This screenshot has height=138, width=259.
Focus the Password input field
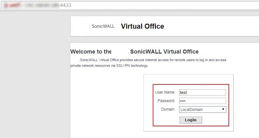202,101
